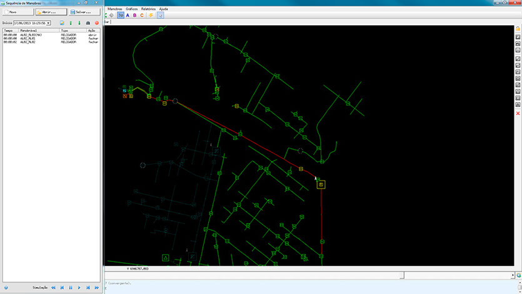522x294 pixels.
Task: Pause the simulation playback
Action: [70, 287]
